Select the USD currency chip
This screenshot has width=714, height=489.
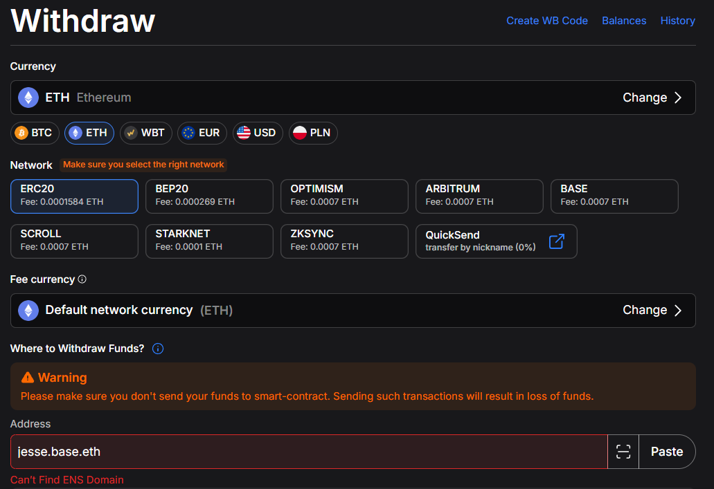click(258, 133)
